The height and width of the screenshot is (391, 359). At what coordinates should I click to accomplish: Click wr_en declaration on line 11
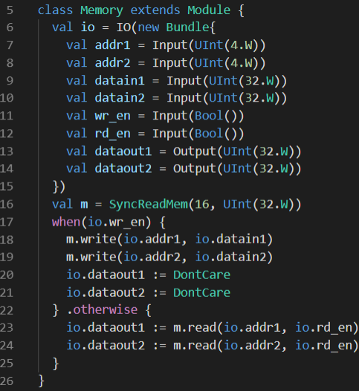point(112,116)
